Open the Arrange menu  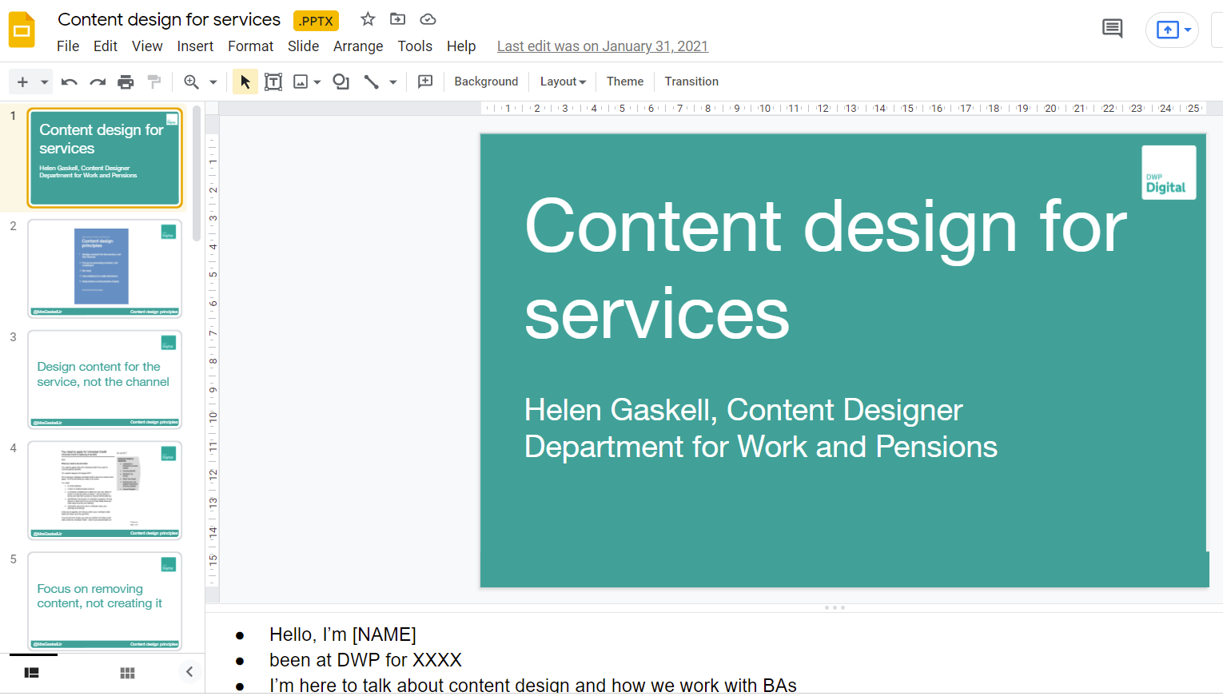pos(357,46)
